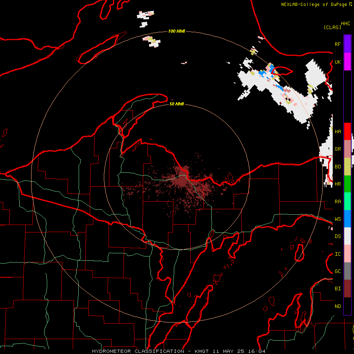354x354 pixels.
Task: Click the 'UK' legend label
Action: click(x=337, y=62)
